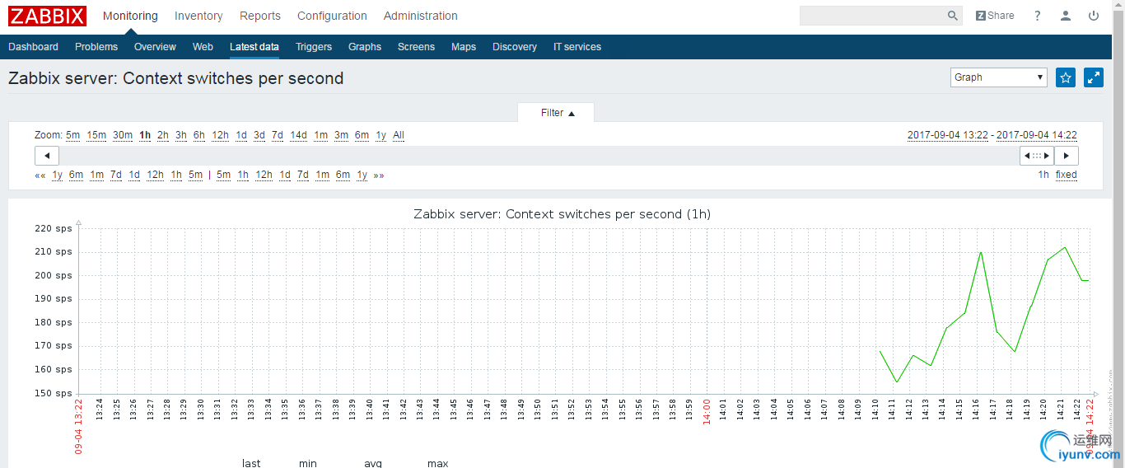
Task: Open the help question mark icon
Action: coord(1038,16)
